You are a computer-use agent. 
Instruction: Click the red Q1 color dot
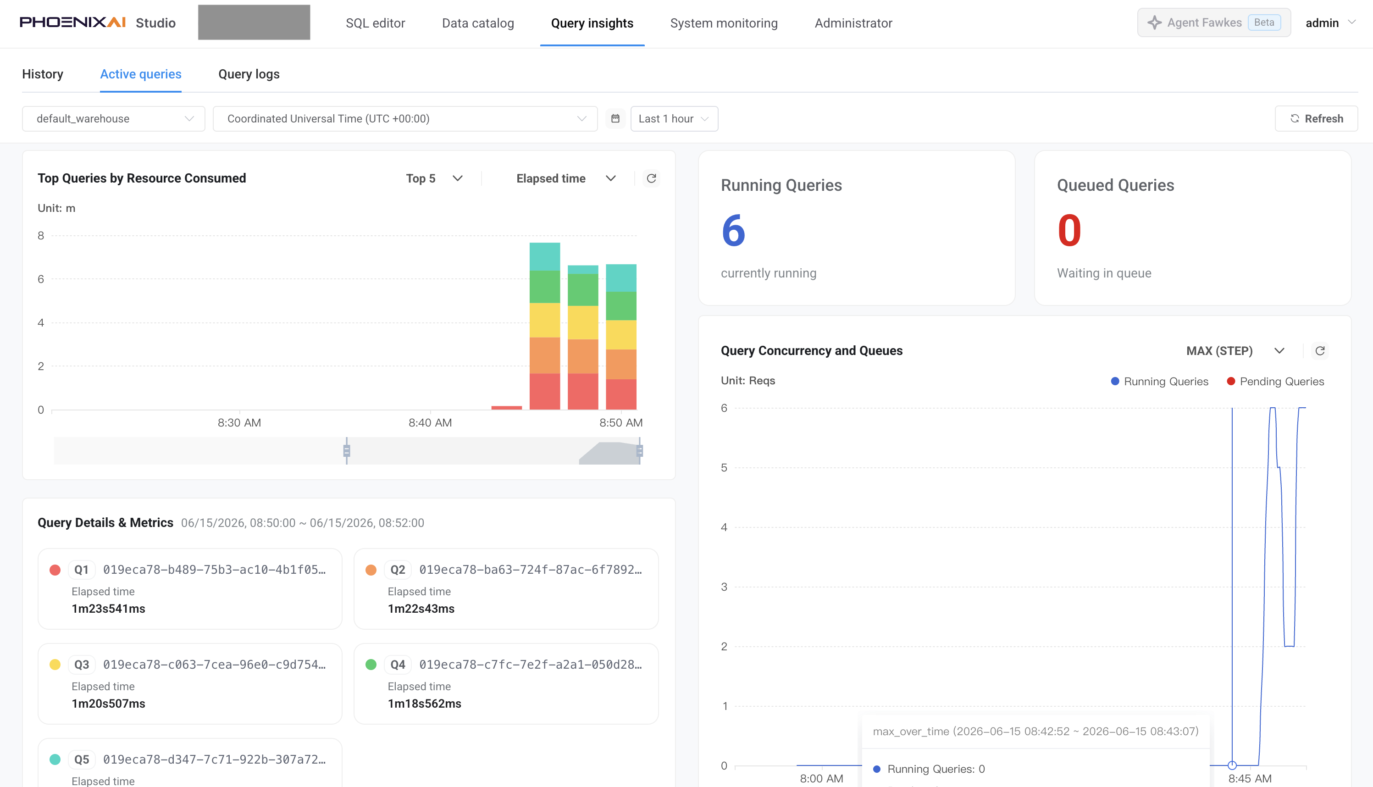click(x=55, y=570)
